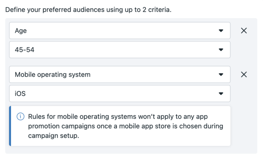Viewport: 263px width, 157px height.
Task: Open the 45-54 age range dropdown
Action: coord(120,50)
